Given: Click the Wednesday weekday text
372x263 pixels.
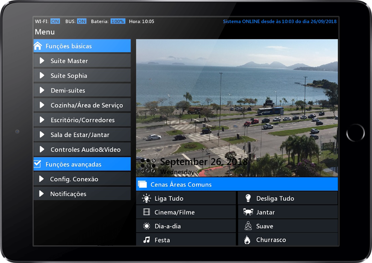Looking at the screenshot, I should click(177, 172).
